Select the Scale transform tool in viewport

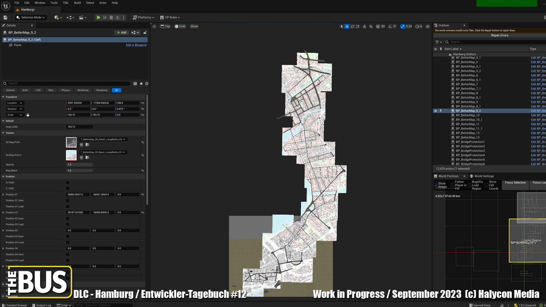pyautogui.click(x=358, y=26)
